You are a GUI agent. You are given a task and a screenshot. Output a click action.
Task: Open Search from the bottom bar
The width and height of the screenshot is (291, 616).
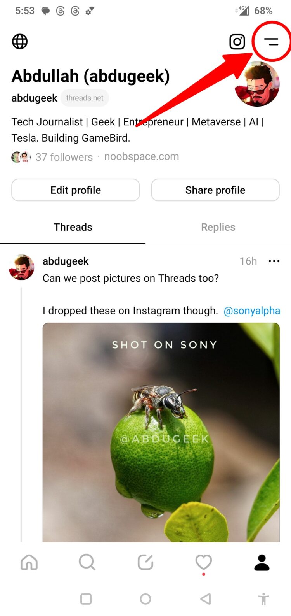87,562
